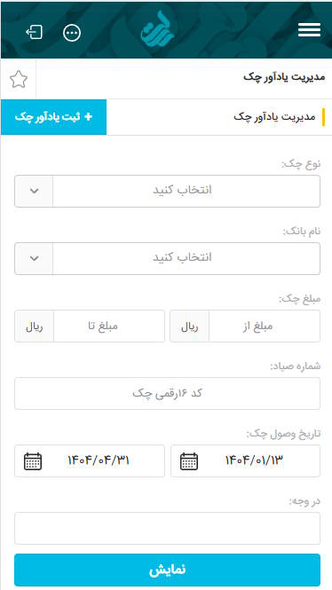Open the نوع چک dropdown
This screenshot has height=590, width=332.
tap(167, 191)
